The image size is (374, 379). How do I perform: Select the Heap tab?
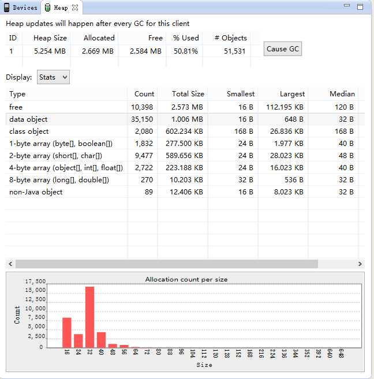click(61, 7)
